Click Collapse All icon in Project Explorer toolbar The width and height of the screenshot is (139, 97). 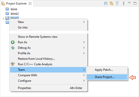click(x=106, y=3)
